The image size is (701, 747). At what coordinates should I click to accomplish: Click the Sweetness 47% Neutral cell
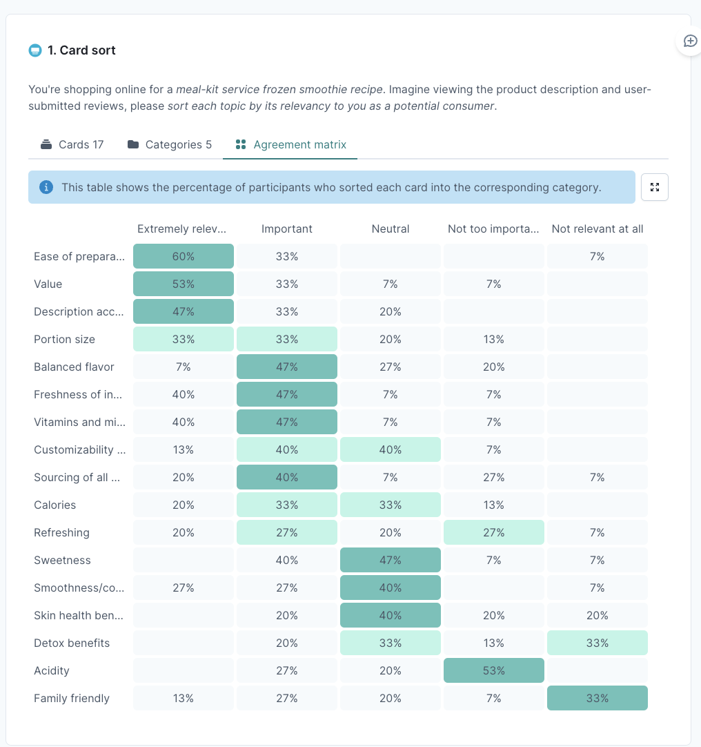click(391, 560)
